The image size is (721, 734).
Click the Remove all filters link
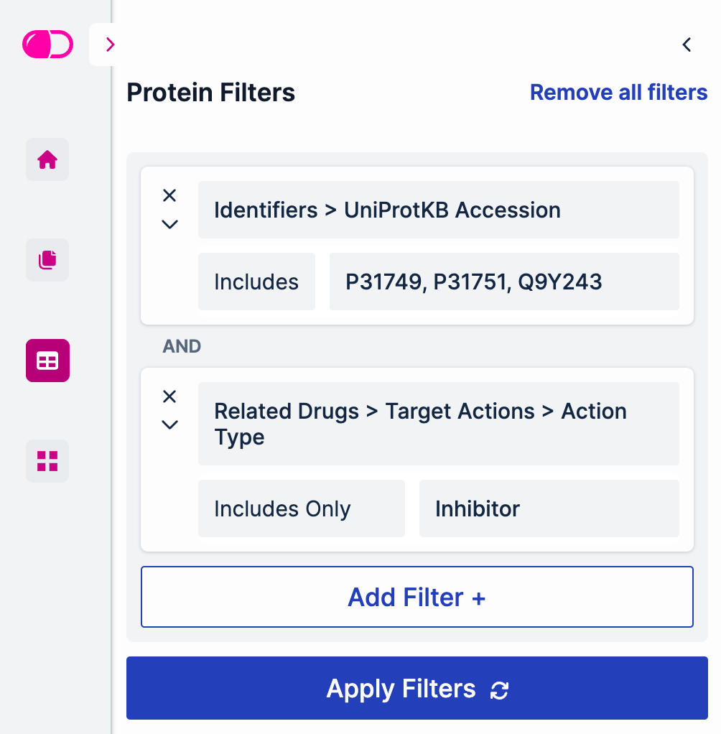(618, 93)
